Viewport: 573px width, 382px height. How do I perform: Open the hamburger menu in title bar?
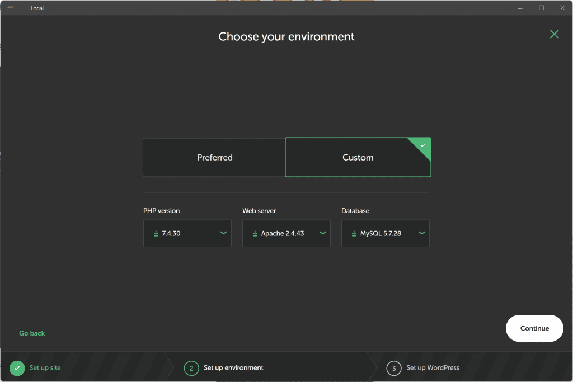tap(10, 8)
